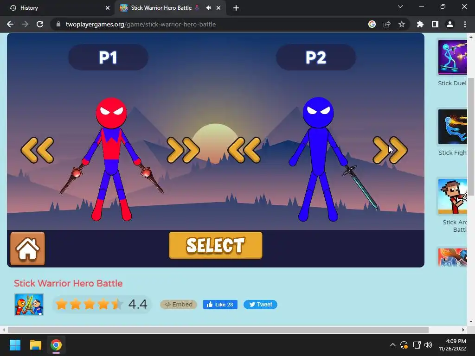
Task: Open the network tray icon
Action: [x=417, y=345]
